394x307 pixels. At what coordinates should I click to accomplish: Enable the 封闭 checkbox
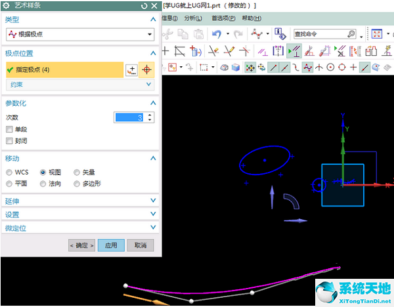[9, 141]
